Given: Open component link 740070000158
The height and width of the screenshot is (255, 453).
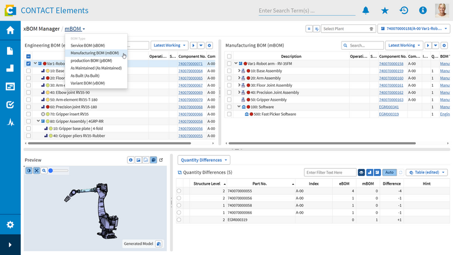Looking at the screenshot, I should click(391, 64).
